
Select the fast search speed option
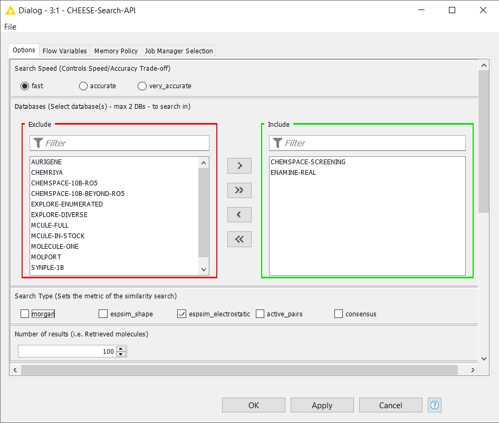tap(25, 86)
